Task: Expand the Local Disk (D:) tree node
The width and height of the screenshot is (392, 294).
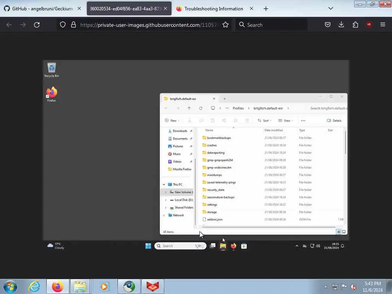Action: 166,200
